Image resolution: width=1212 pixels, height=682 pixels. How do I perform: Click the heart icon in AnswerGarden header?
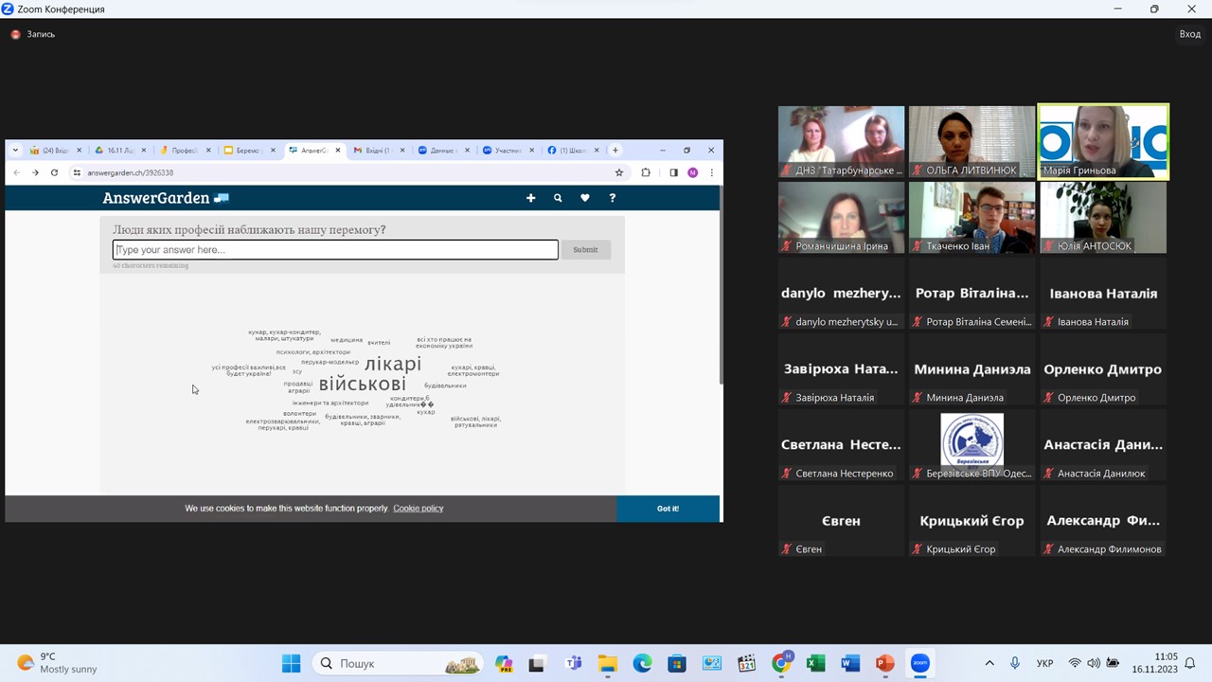[x=584, y=198]
